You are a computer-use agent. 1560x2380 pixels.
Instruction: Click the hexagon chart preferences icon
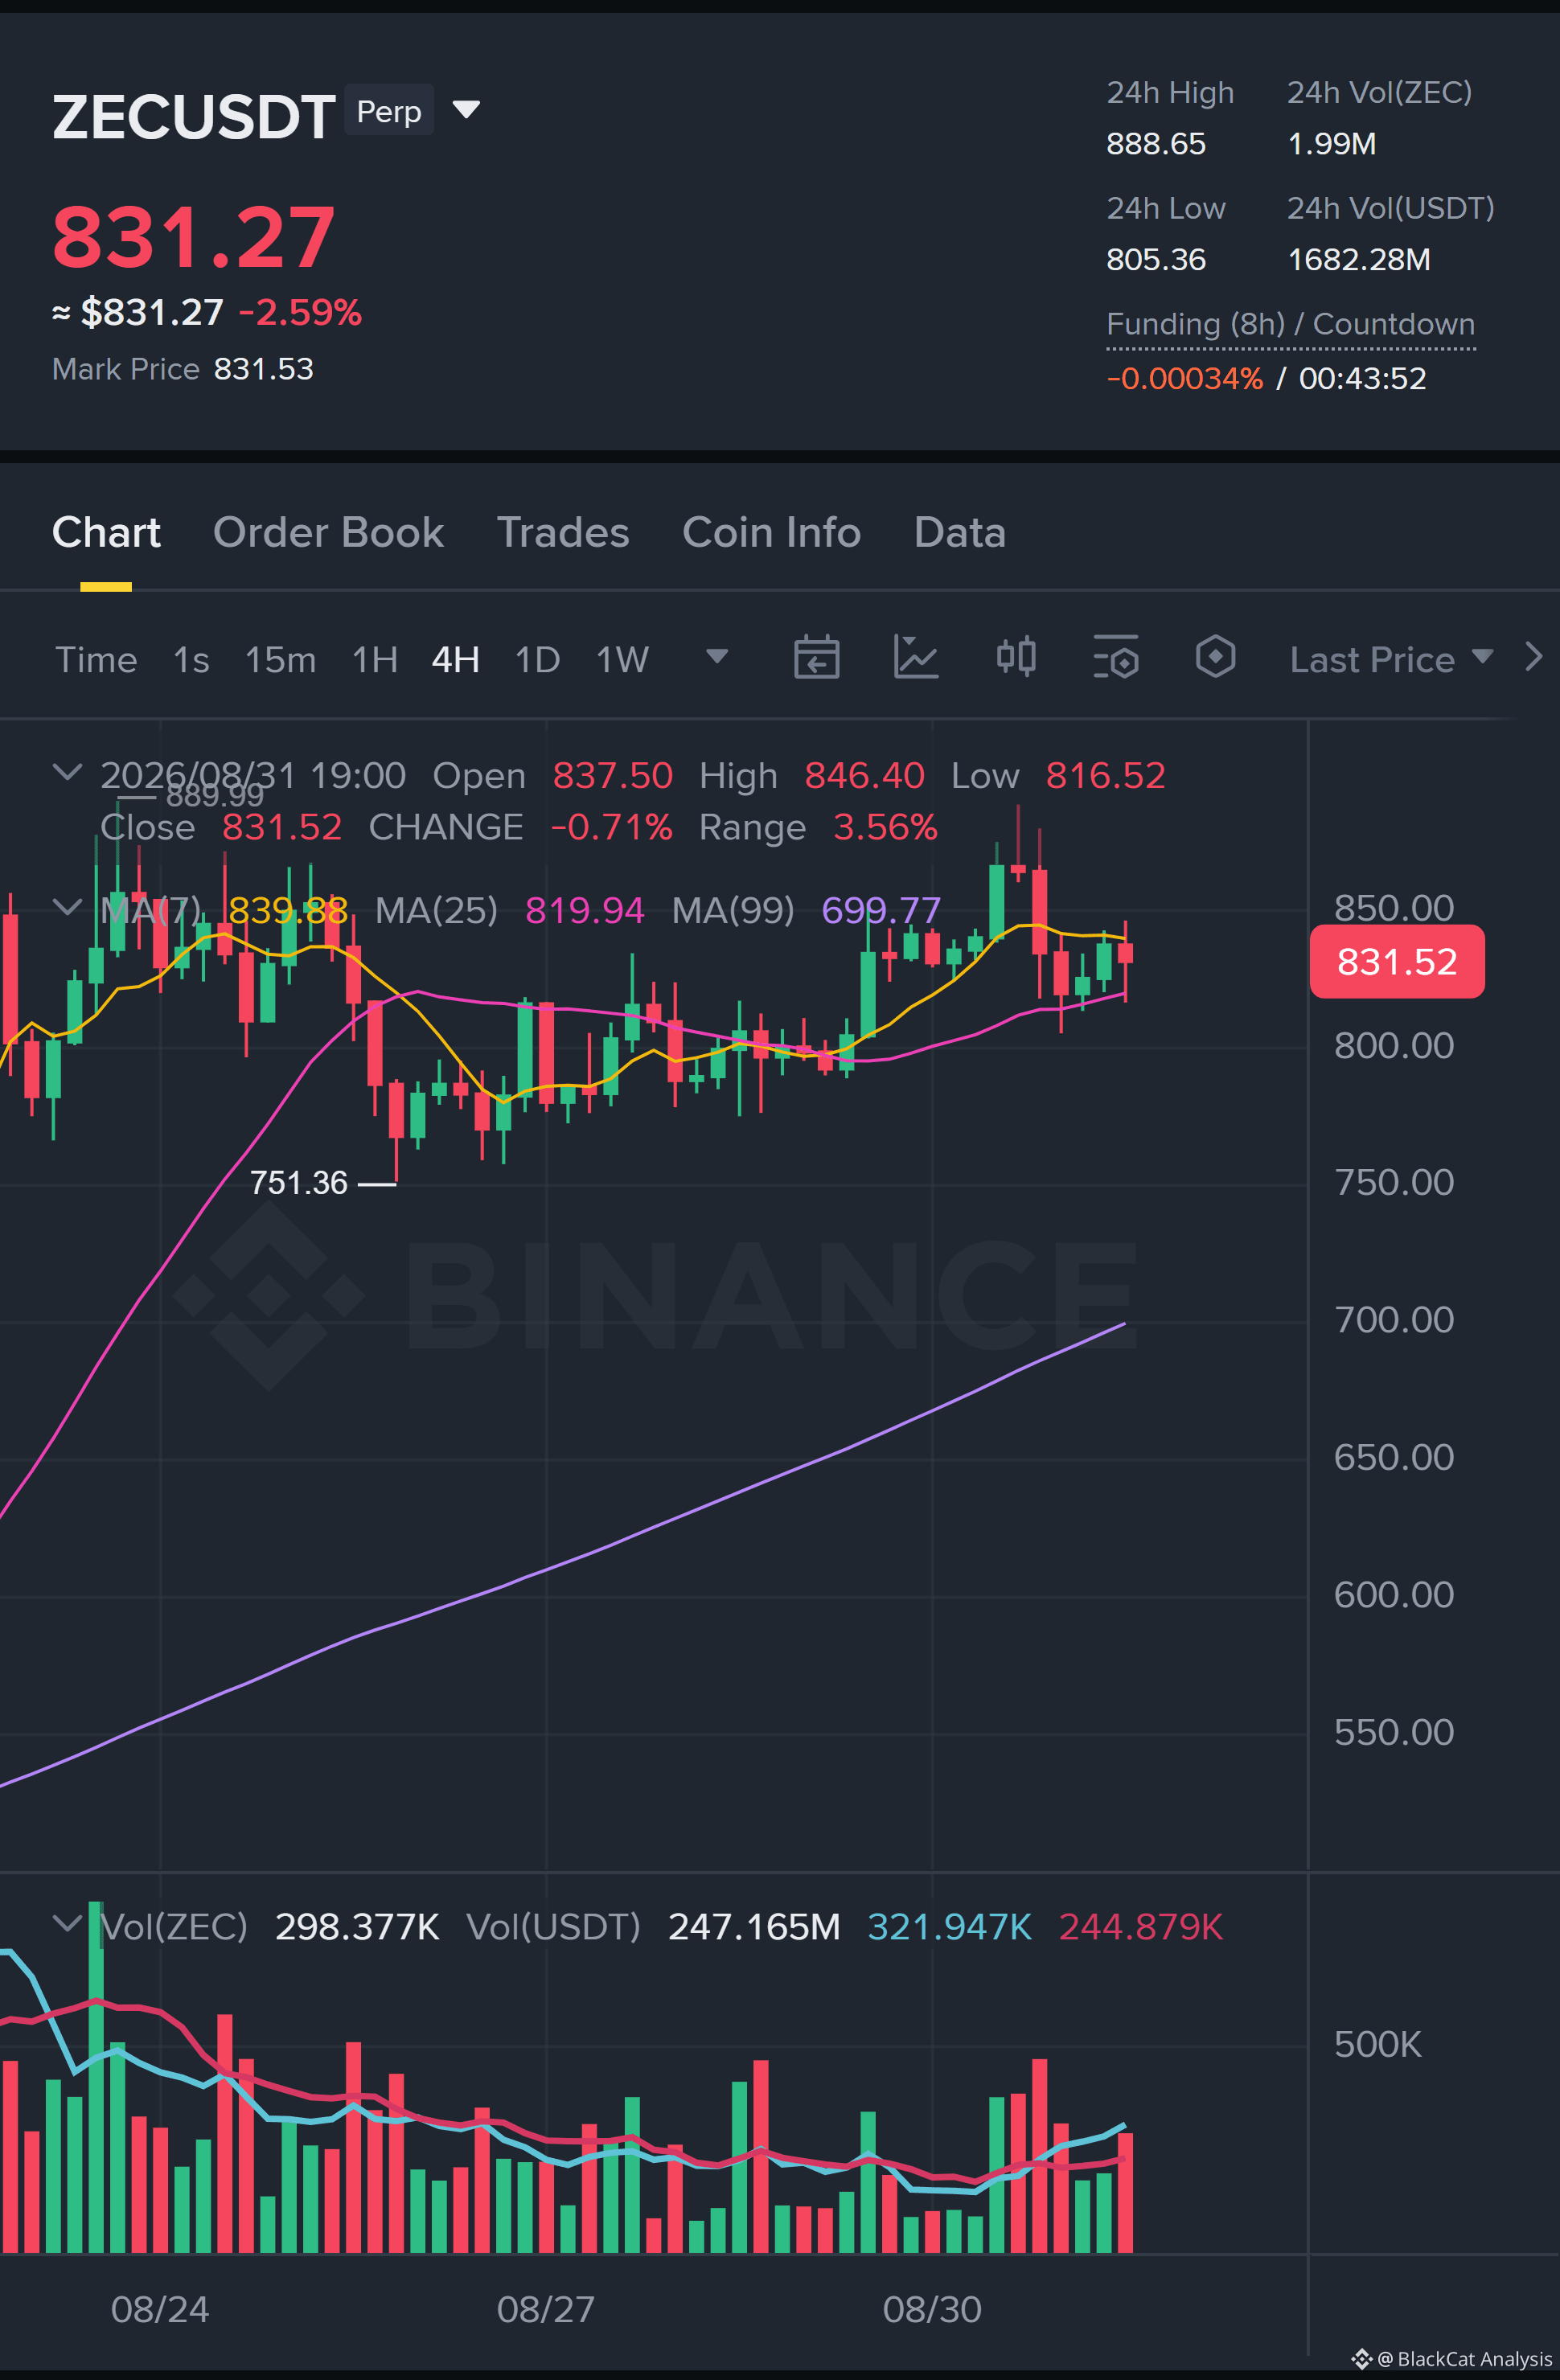[1215, 658]
